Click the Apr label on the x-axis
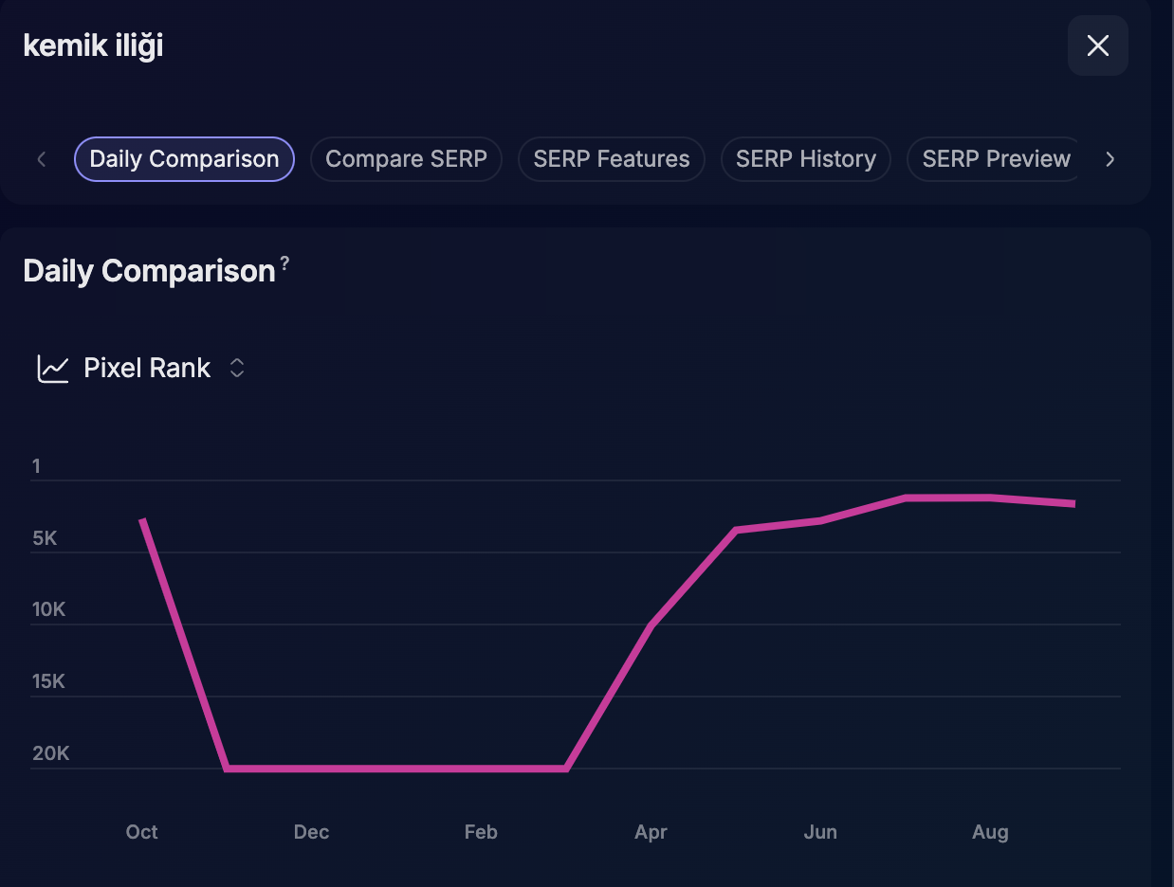This screenshot has height=887, width=1174. click(651, 832)
